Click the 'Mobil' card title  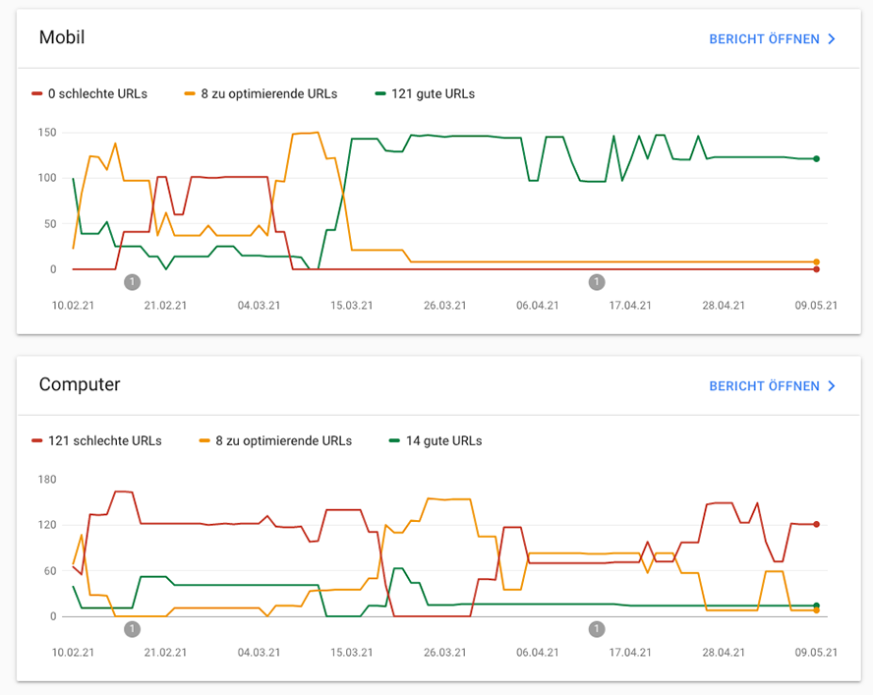62,38
